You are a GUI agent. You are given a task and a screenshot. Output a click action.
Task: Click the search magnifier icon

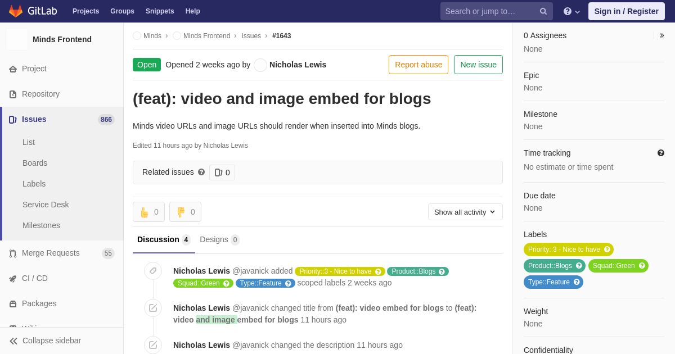click(x=543, y=11)
